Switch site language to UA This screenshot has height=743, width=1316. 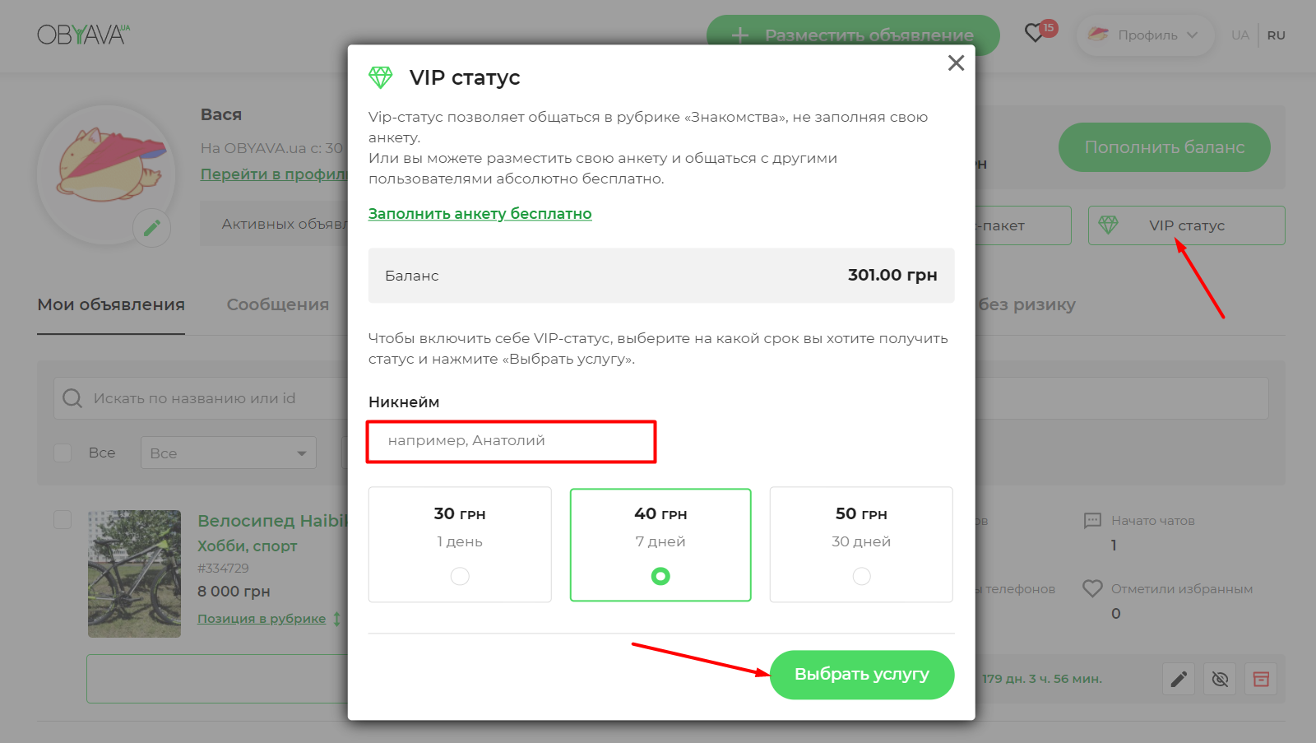point(1240,35)
